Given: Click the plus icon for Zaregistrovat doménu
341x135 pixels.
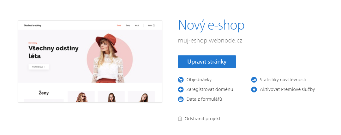Looking at the screenshot, I should [x=181, y=89].
